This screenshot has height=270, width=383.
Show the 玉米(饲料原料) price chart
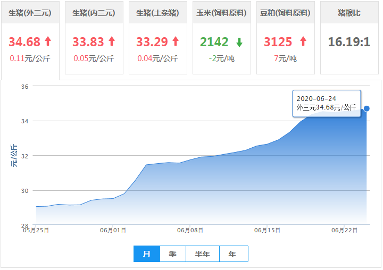(x=221, y=13)
